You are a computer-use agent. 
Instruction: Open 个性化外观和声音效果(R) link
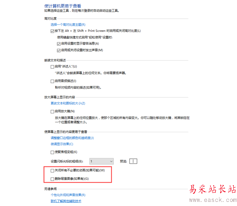(68, 195)
